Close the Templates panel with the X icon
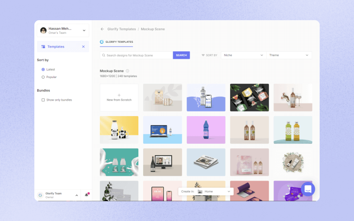The width and height of the screenshot is (354, 221). point(83,47)
